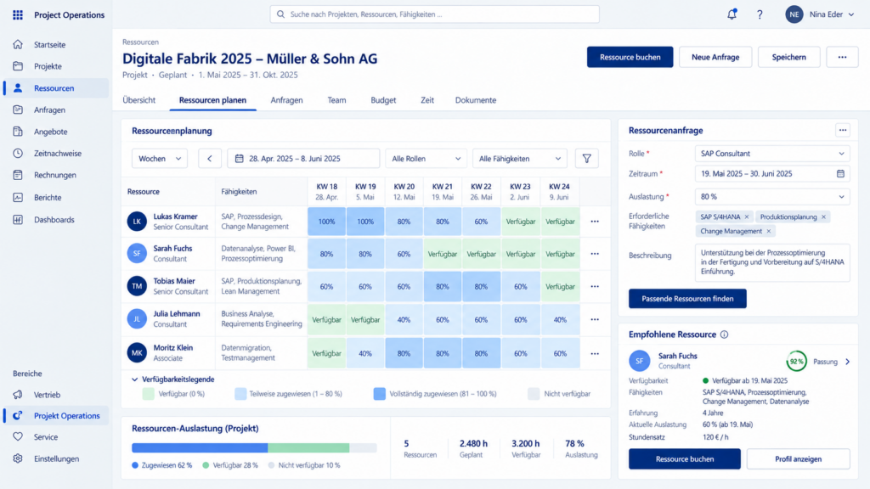Screen dimensions: 870x489
Task: Go to previous week range arrow
Action: 209,159
